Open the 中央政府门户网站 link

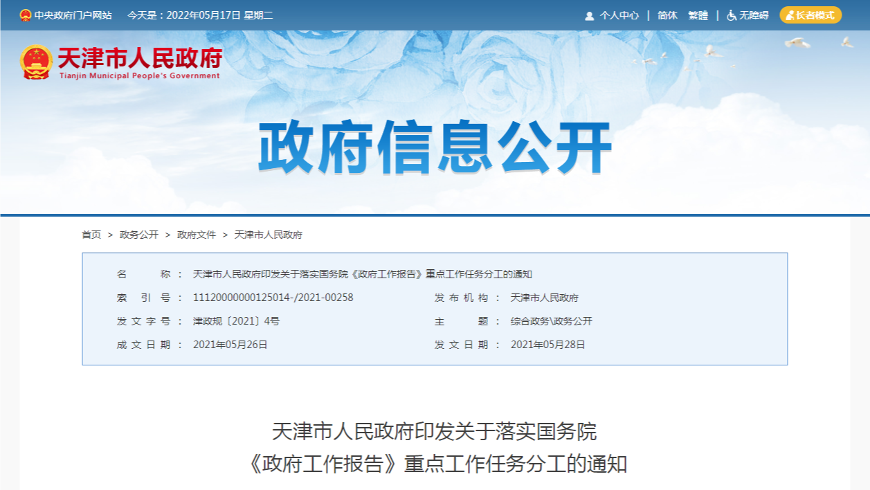[x=73, y=15]
